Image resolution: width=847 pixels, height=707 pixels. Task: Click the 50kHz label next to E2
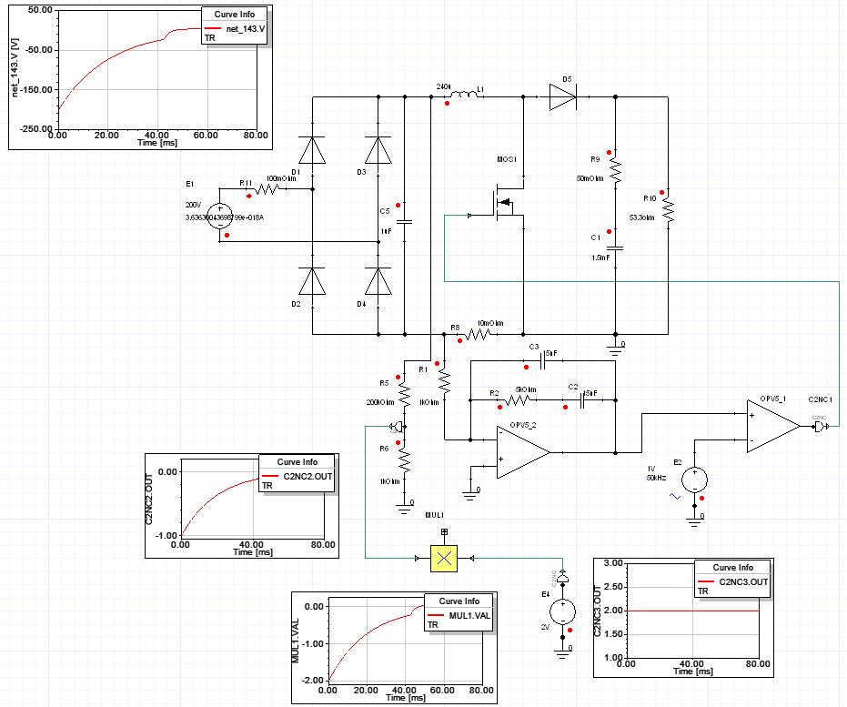tap(656, 478)
